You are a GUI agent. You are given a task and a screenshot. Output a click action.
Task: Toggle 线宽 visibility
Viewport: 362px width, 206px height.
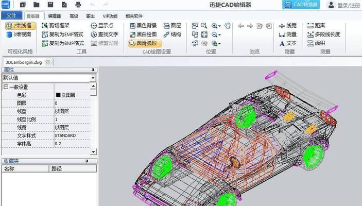click(x=288, y=25)
